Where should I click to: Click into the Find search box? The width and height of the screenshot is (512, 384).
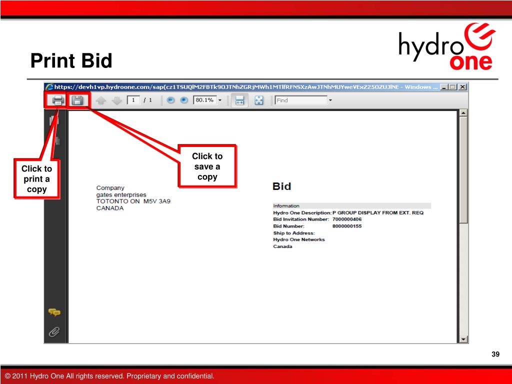click(300, 100)
